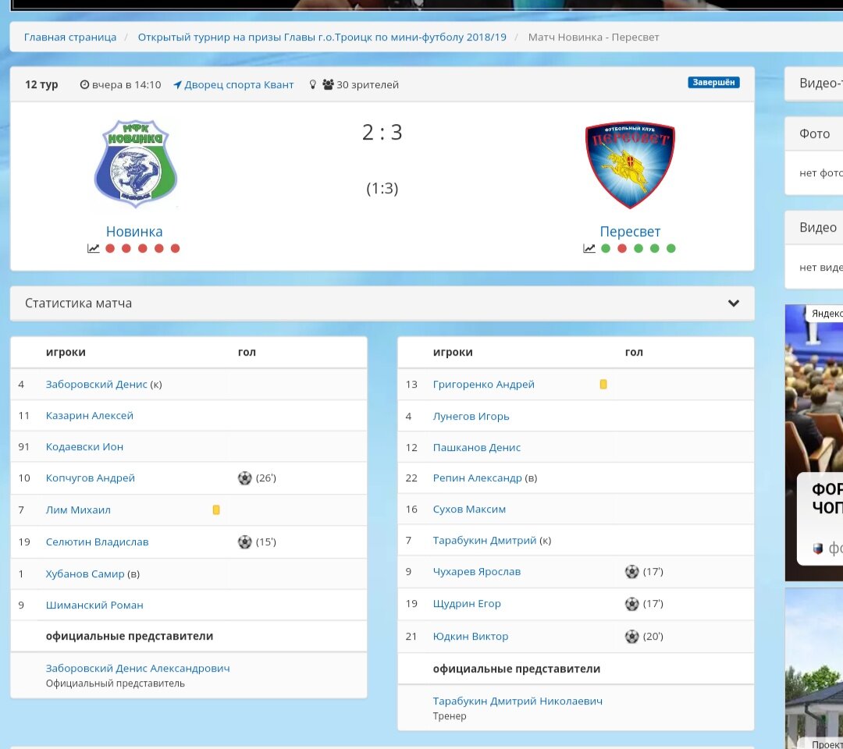Open player Казарин Алексей profile

click(x=89, y=415)
